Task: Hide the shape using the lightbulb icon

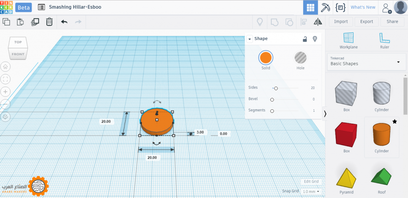Action: coord(315,39)
